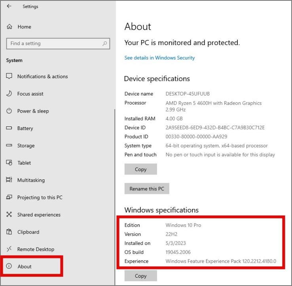This screenshot has height=286, width=292.
Task: Open Clipboard settings page
Action: click(28, 232)
